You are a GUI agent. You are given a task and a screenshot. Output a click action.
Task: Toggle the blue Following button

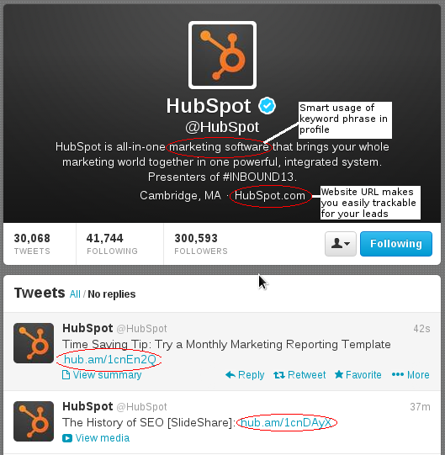click(x=396, y=244)
